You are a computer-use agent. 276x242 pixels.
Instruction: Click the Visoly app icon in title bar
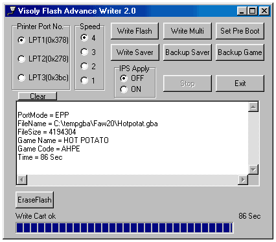(12, 11)
